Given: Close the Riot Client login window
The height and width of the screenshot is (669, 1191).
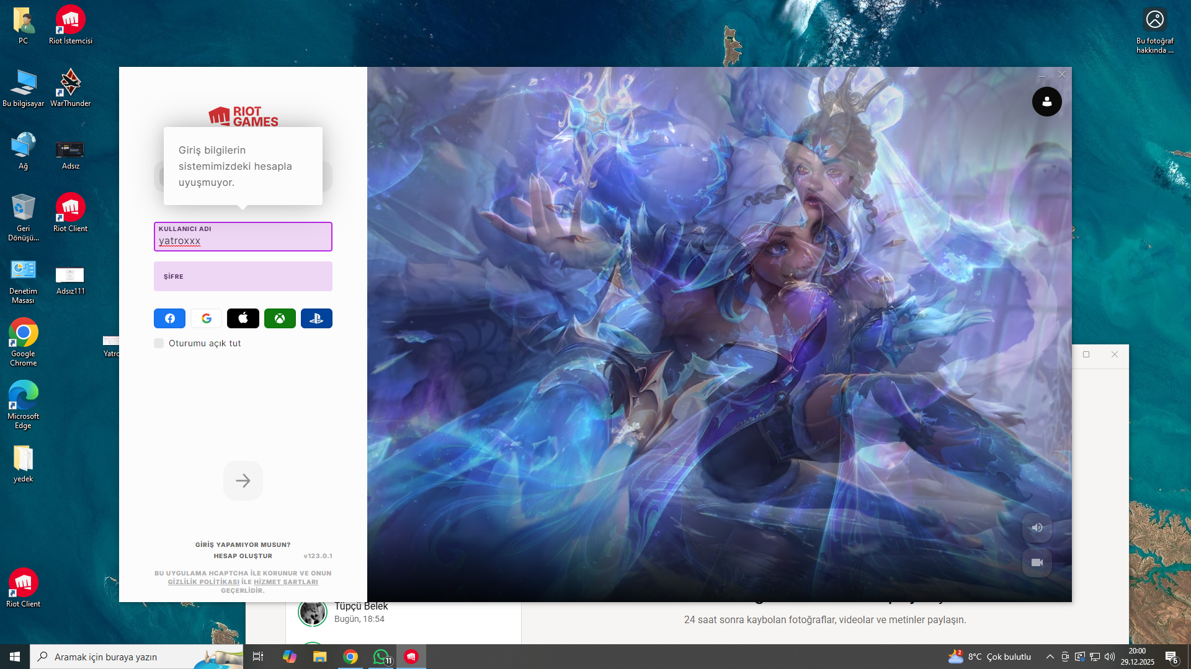Looking at the screenshot, I should pyautogui.click(x=1062, y=75).
